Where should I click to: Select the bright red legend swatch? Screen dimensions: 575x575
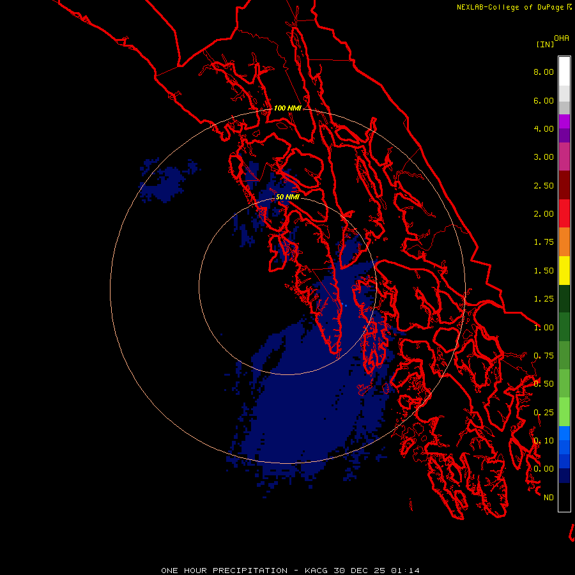[x=564, y=213]
